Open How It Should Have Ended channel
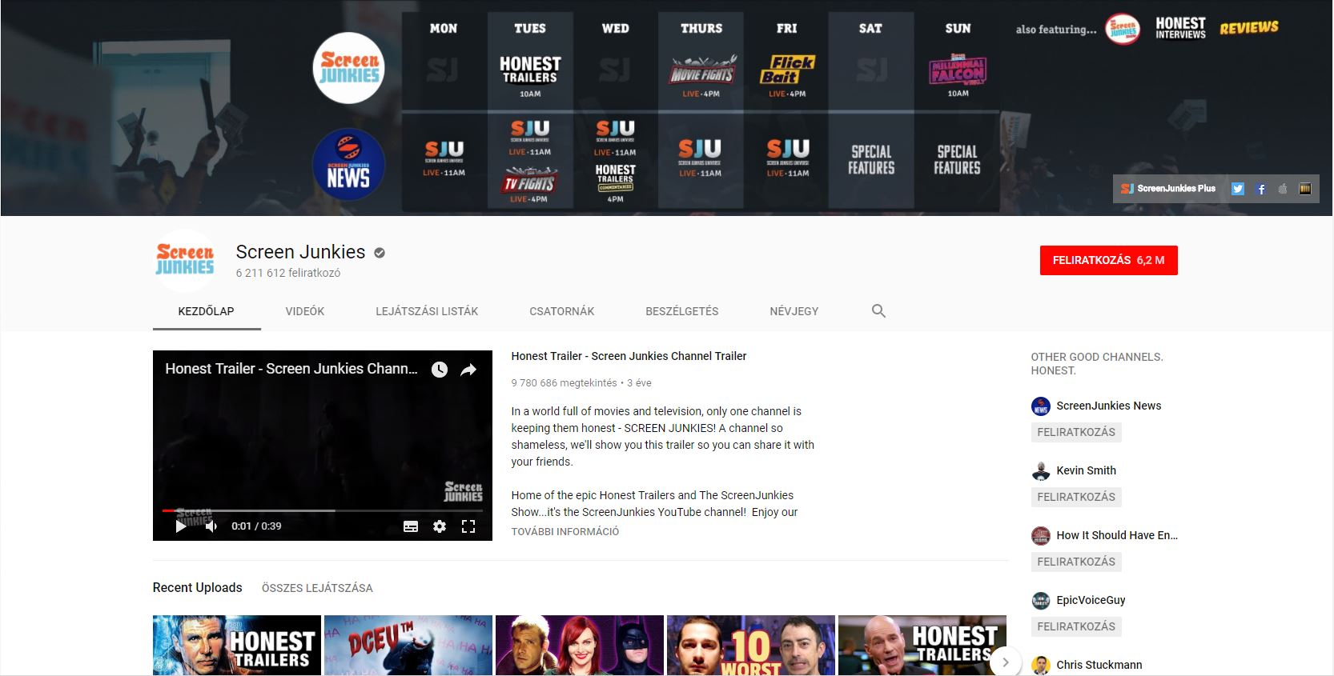This screenshot has height=676, width=1334. (1117, 535)
